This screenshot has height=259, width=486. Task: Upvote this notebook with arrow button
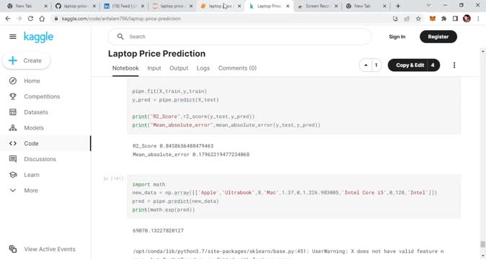(x=366, y=65)
